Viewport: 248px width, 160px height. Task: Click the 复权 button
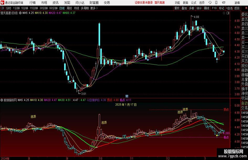coord(177,8)
